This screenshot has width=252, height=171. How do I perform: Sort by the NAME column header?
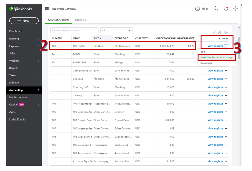pos(76,38)
